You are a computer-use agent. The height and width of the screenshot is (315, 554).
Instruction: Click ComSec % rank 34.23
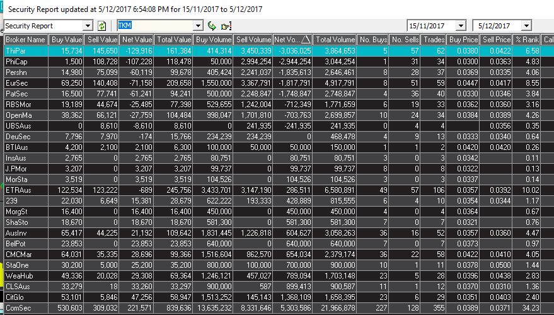pyautogui.click(x=532, y=308)
